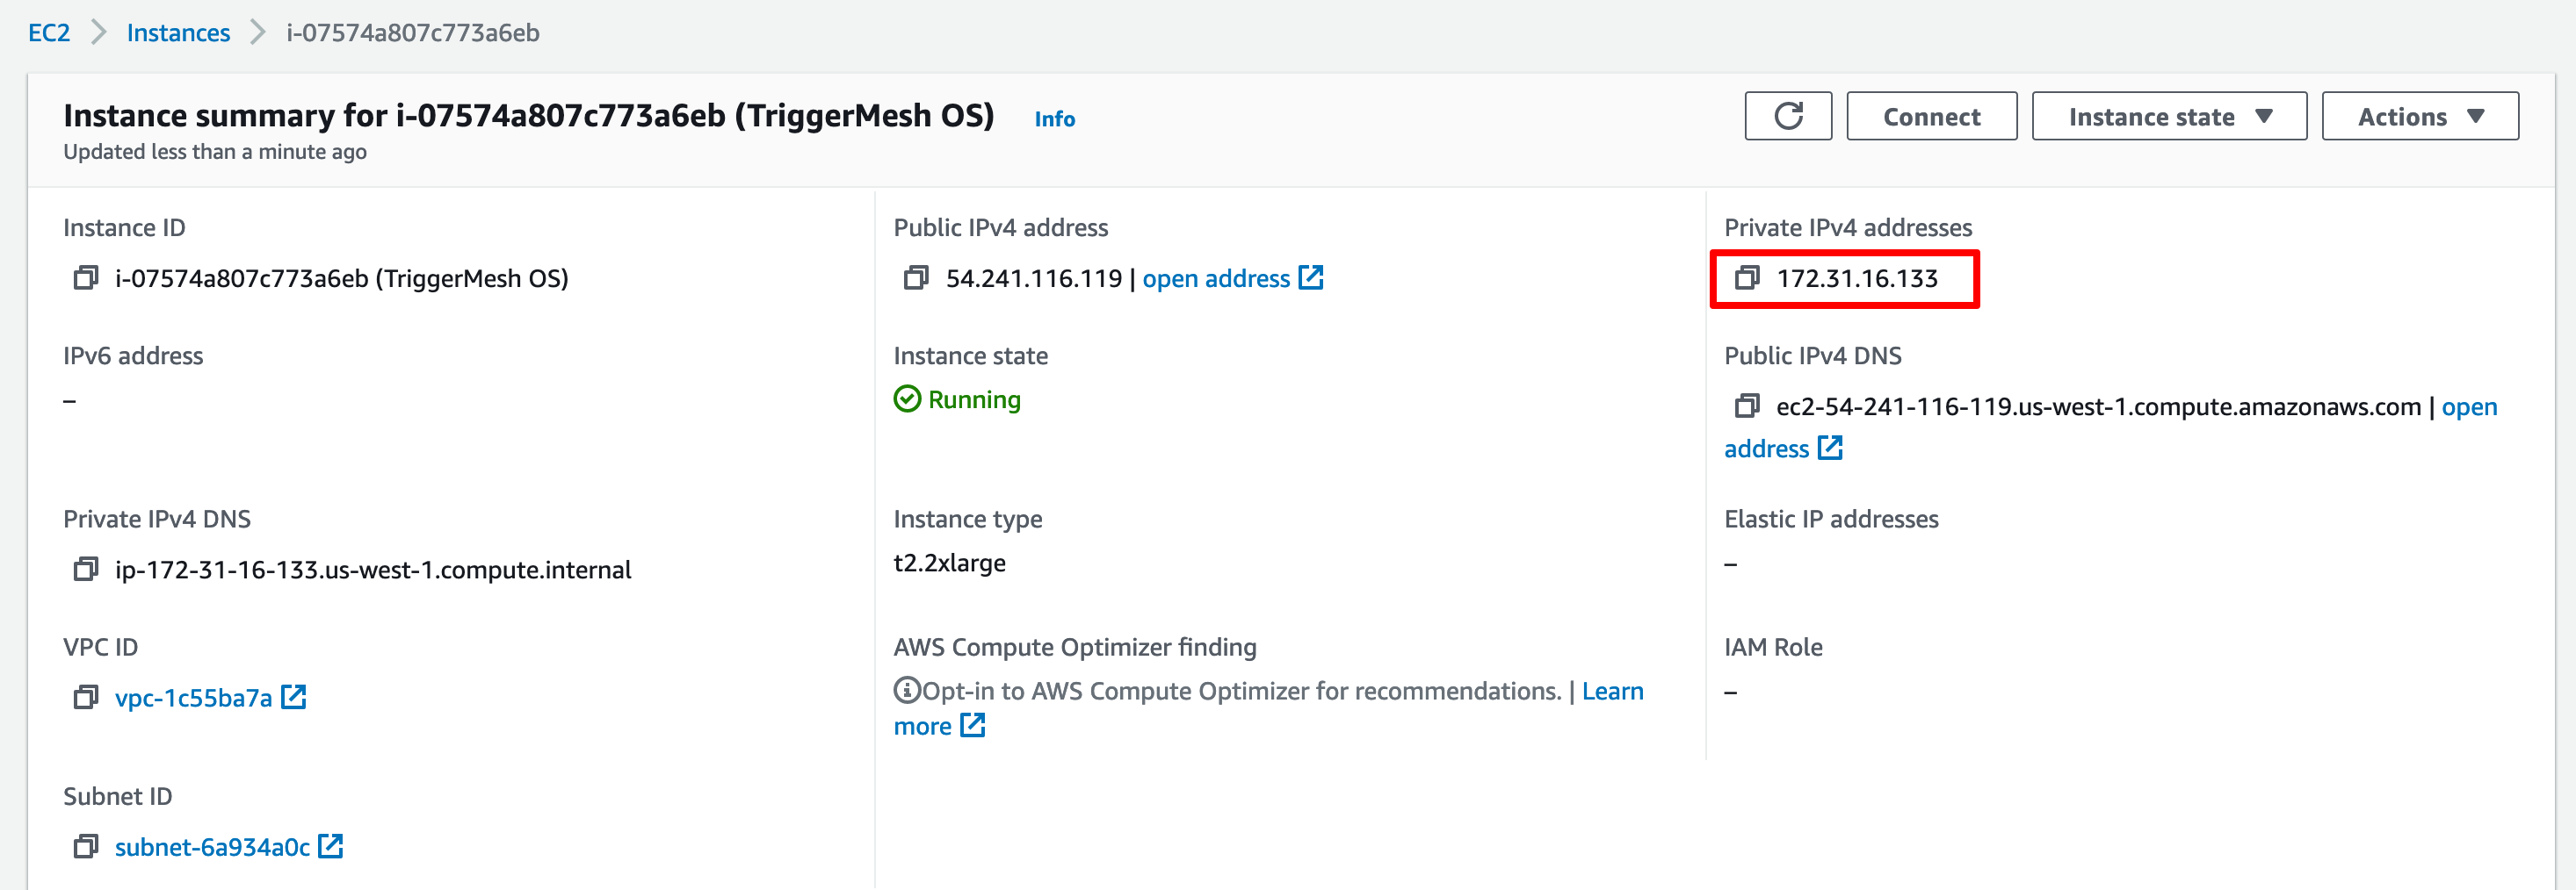The height and width of the screenshot is (890, 2576).
Task: Open the Instance state dropdown
Action: pyautogui.click(x=2169, y=116)
